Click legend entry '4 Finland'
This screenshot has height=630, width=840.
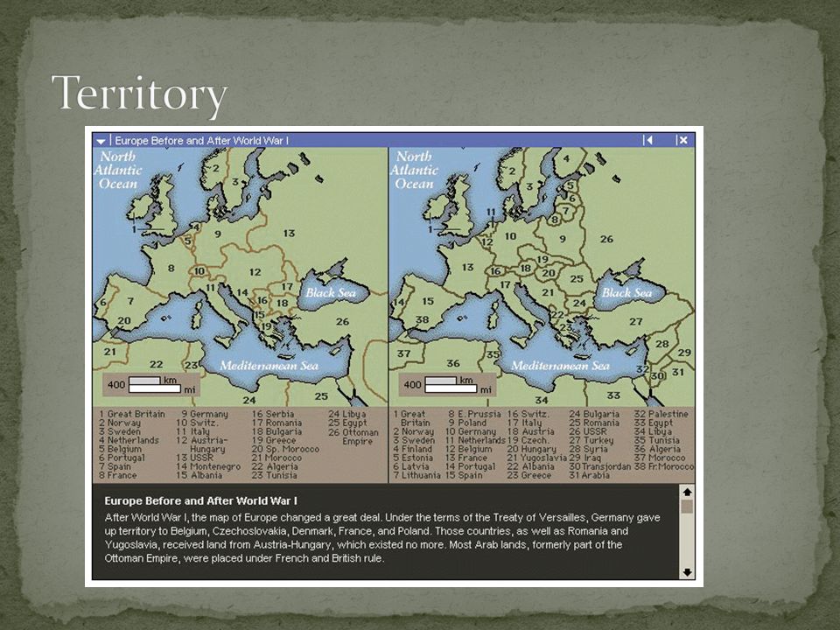[412, 449]
